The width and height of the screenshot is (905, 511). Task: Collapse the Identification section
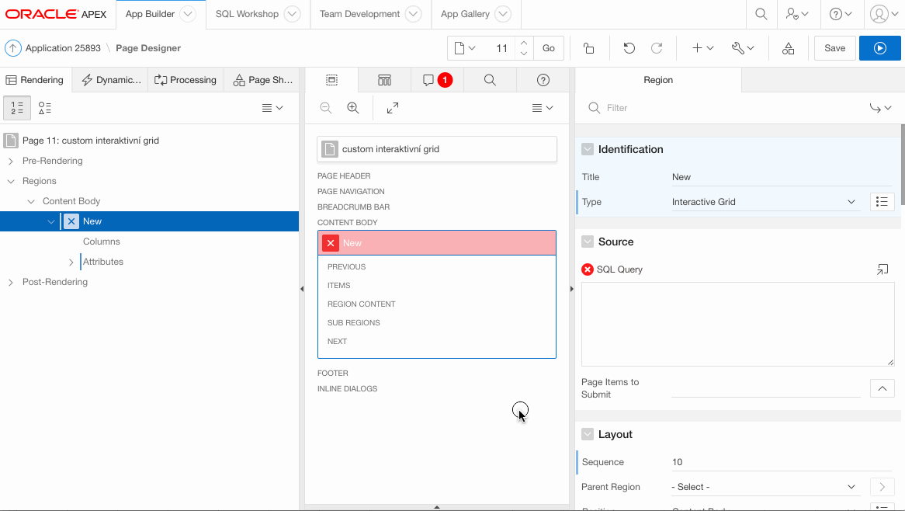point(588,149)
